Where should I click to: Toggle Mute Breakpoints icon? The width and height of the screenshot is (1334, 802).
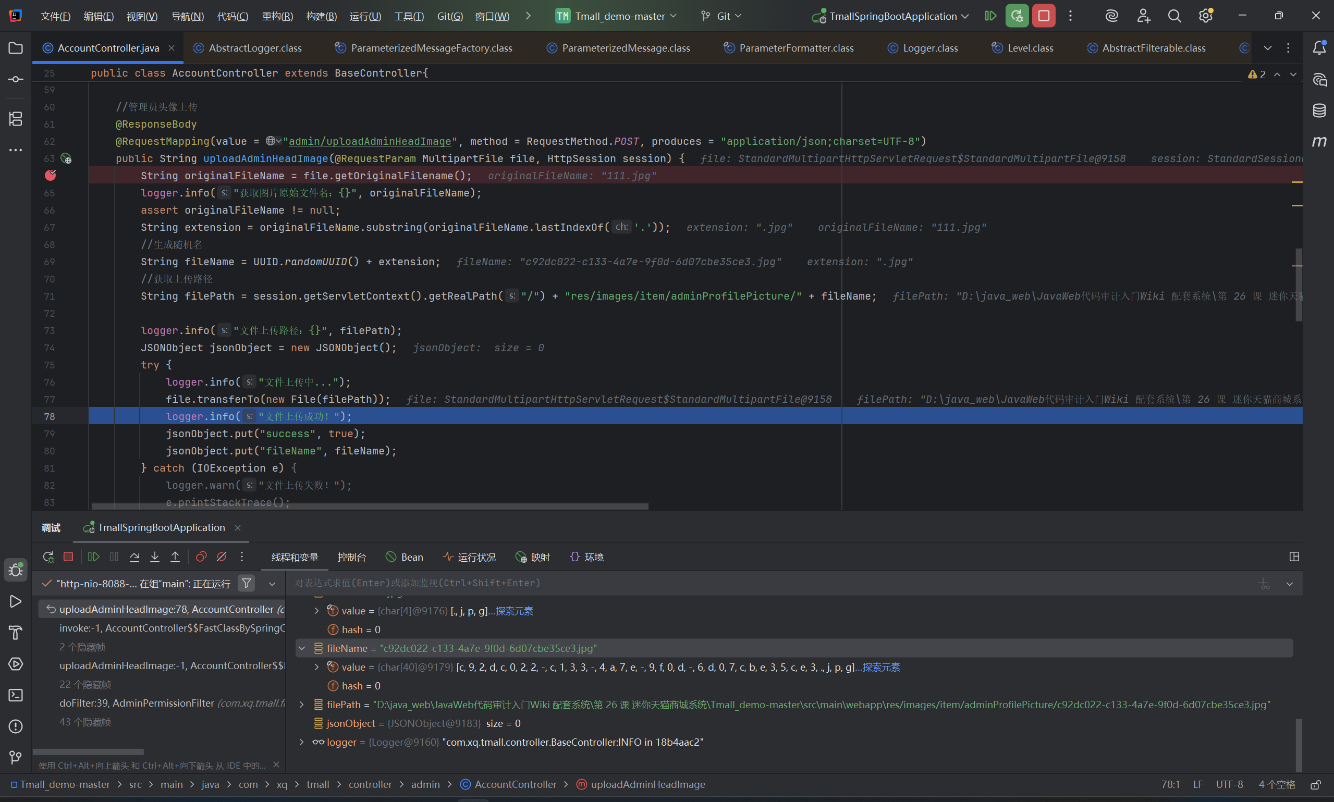pos(222,557)
